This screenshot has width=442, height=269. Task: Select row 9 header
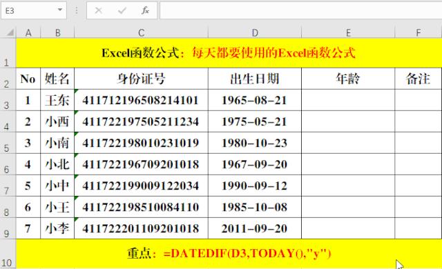tap(8, 228)
